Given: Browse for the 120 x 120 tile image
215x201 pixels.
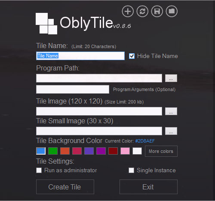Looking at the screenshot, I should (171, 111).
